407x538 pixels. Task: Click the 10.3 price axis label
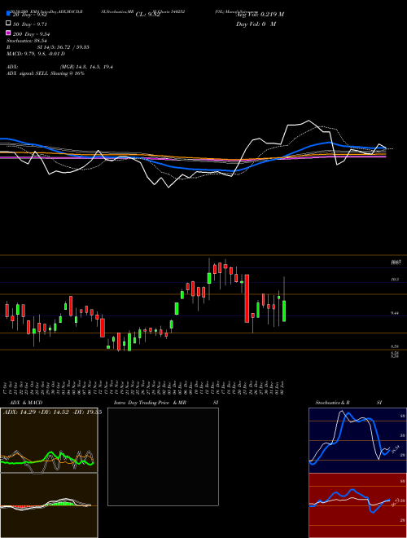point(395,280)
